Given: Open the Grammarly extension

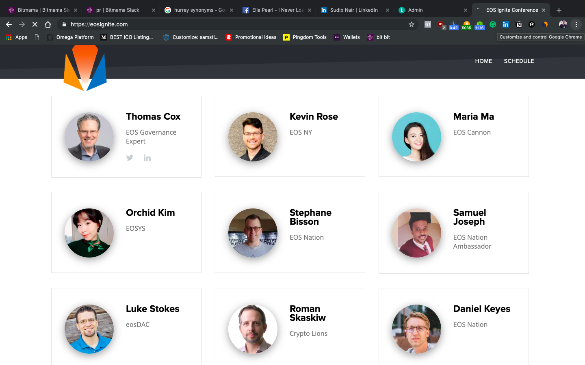Looking at the screenshot, I should [493, 24].
